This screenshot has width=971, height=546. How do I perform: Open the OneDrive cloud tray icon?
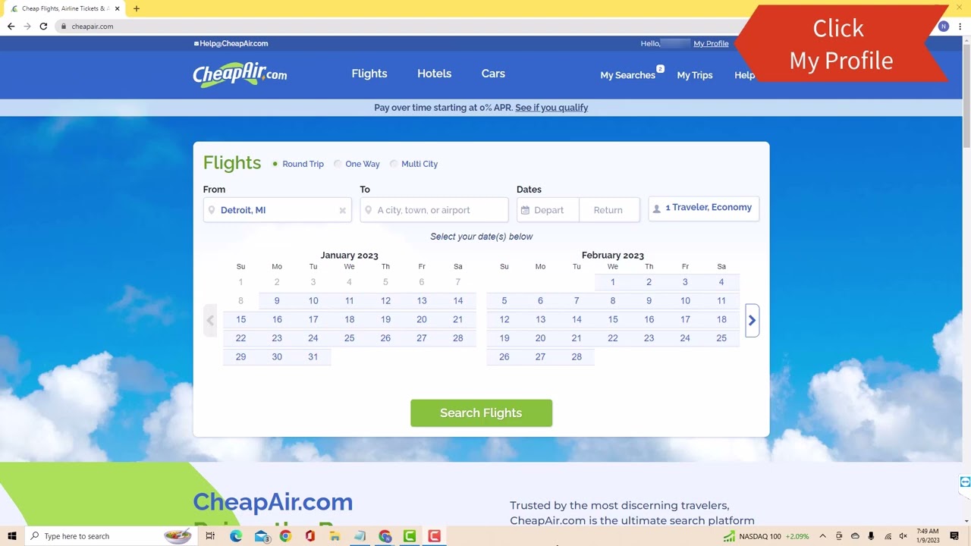[x=855, y=536]
